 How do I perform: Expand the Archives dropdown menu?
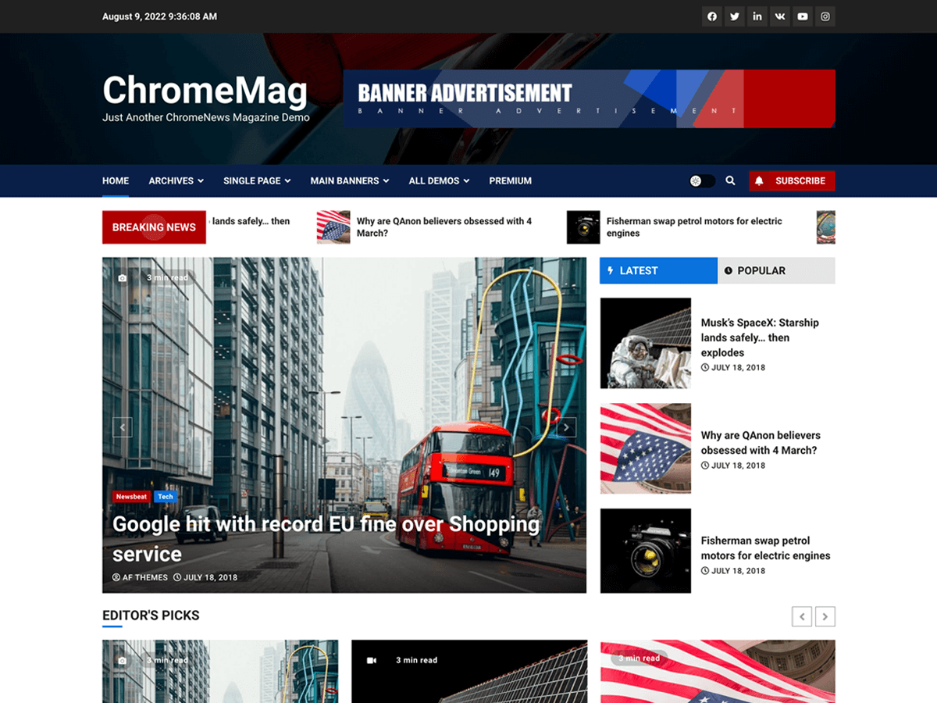pos(175,180)
